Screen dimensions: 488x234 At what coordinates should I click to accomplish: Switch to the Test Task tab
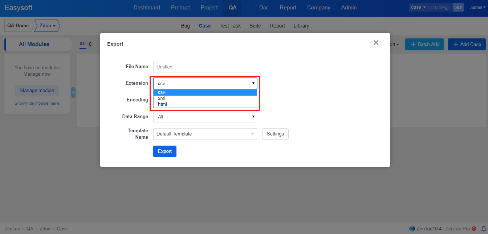click(230, 26)
